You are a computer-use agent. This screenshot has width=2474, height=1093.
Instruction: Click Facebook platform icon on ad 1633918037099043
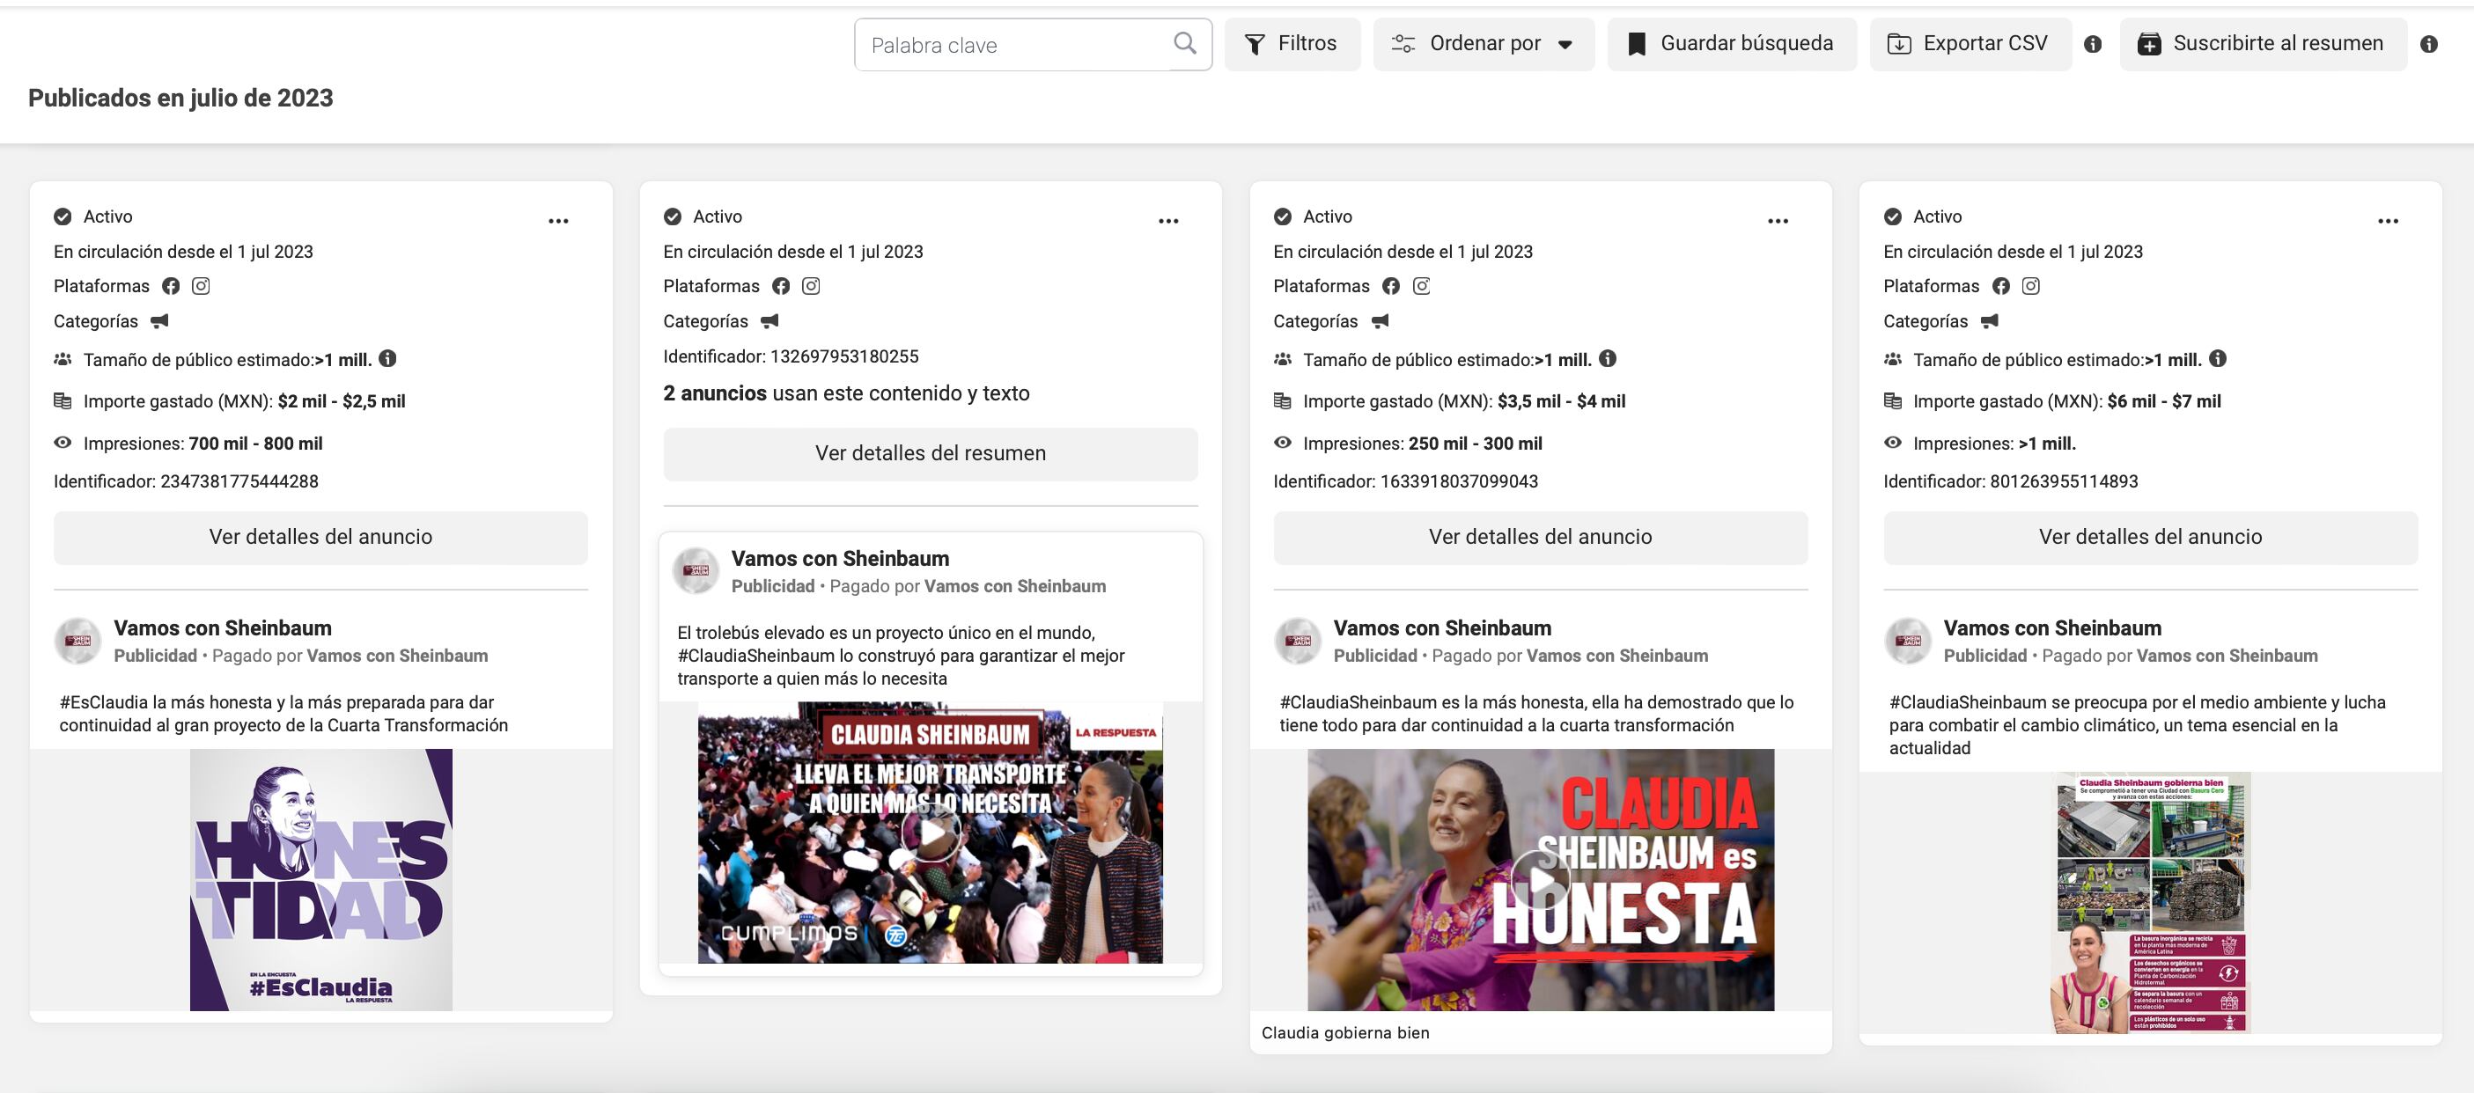click(1391, 286)
